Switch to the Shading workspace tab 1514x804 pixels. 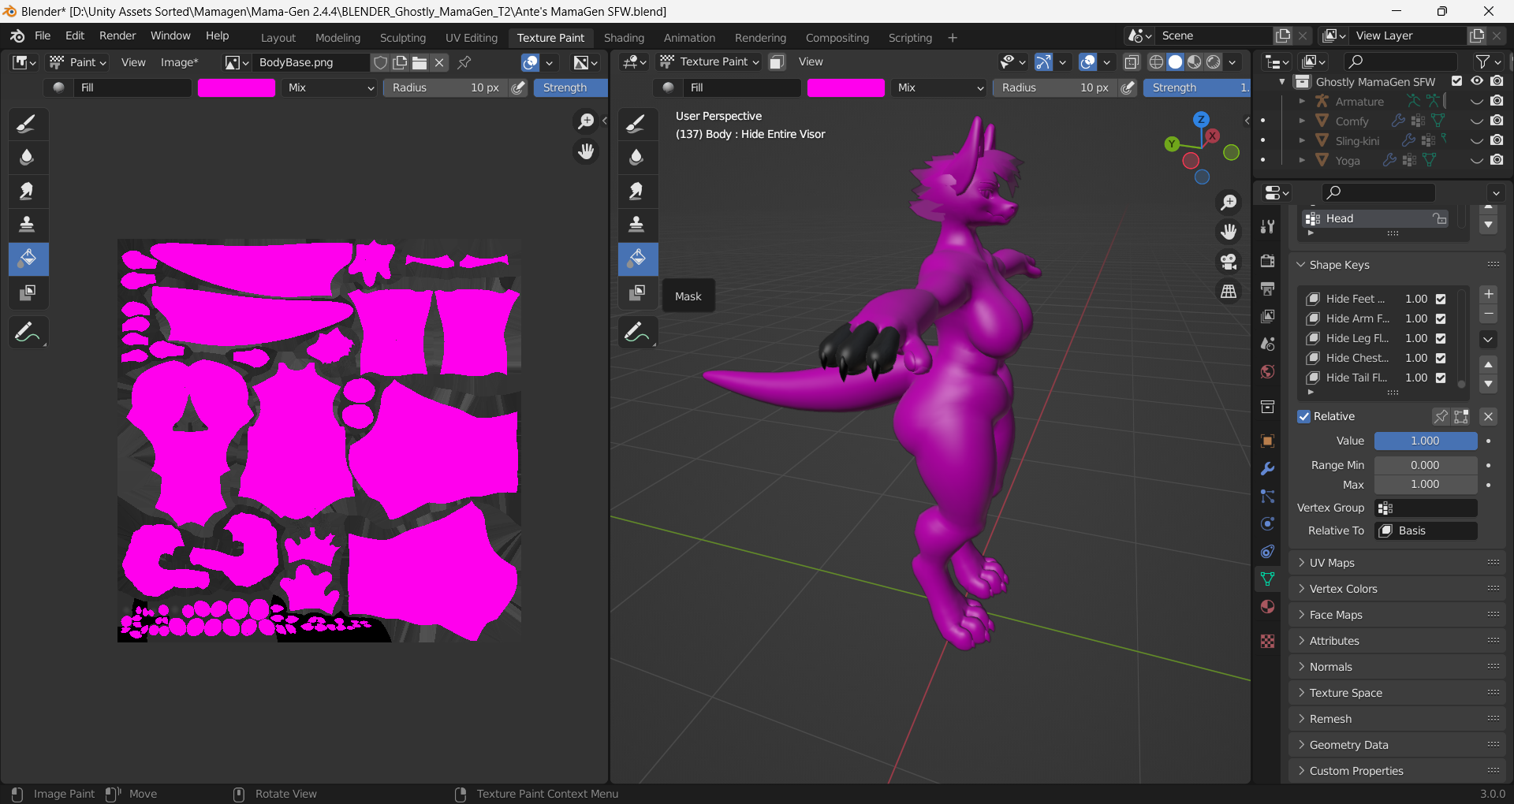tap(624, 38)
